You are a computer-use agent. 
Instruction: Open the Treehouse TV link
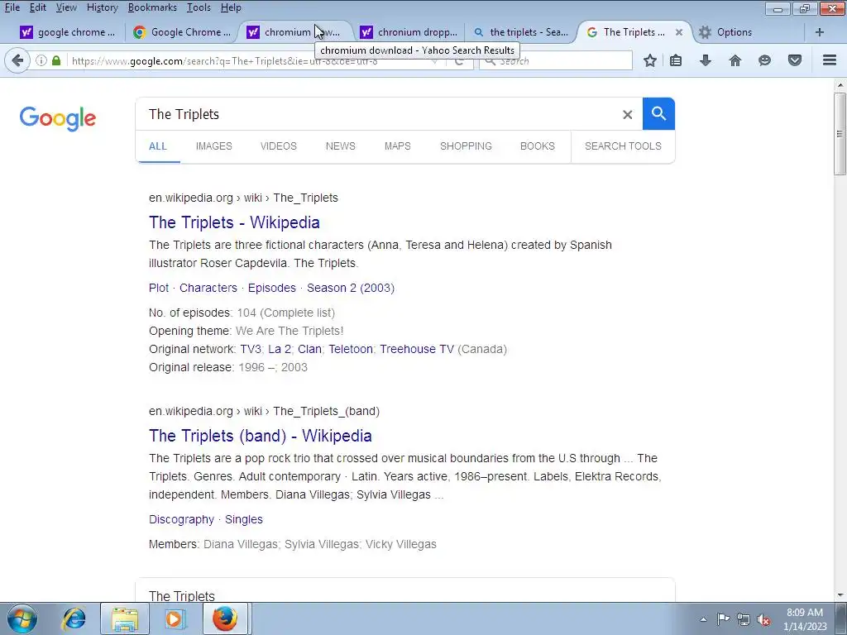[417, 350]
